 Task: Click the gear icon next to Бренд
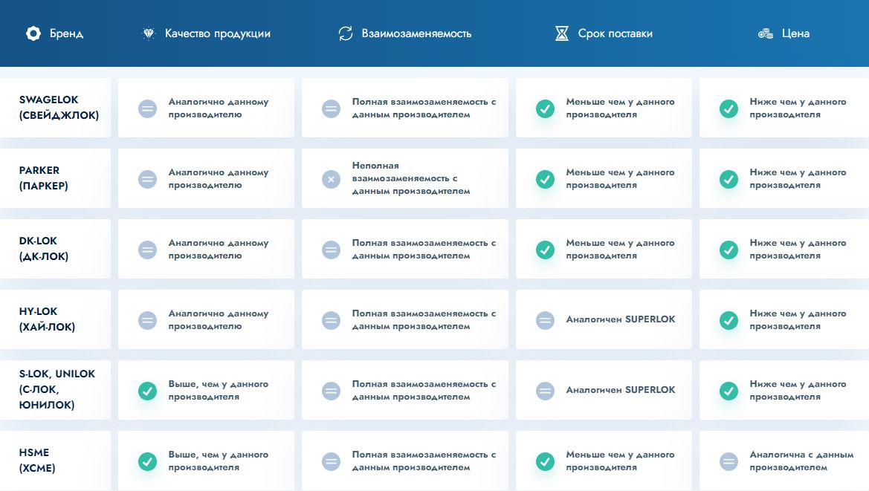33,33
